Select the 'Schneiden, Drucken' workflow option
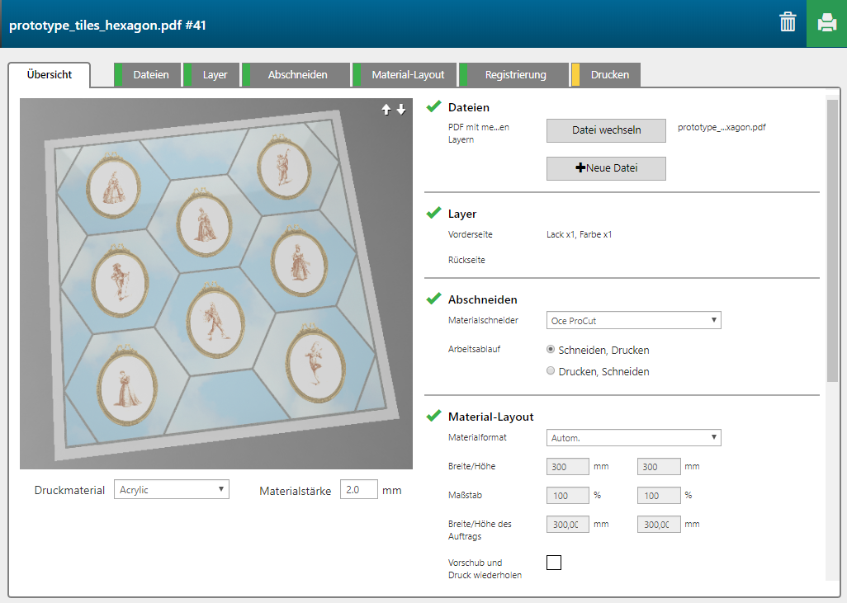Image resolution: width=847 pixels, height=603 pixels. (551, 350)
